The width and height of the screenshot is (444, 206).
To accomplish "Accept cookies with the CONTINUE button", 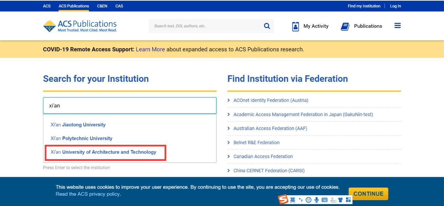I will (x=368, y=194).
